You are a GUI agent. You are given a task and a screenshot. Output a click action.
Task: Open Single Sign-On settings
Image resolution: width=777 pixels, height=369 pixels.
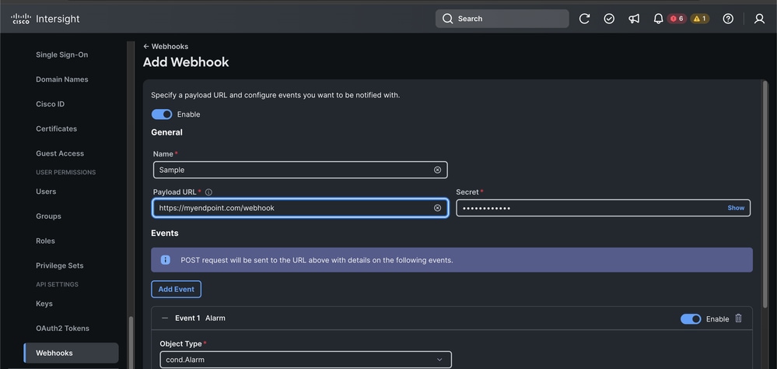(x=62, y=54)
